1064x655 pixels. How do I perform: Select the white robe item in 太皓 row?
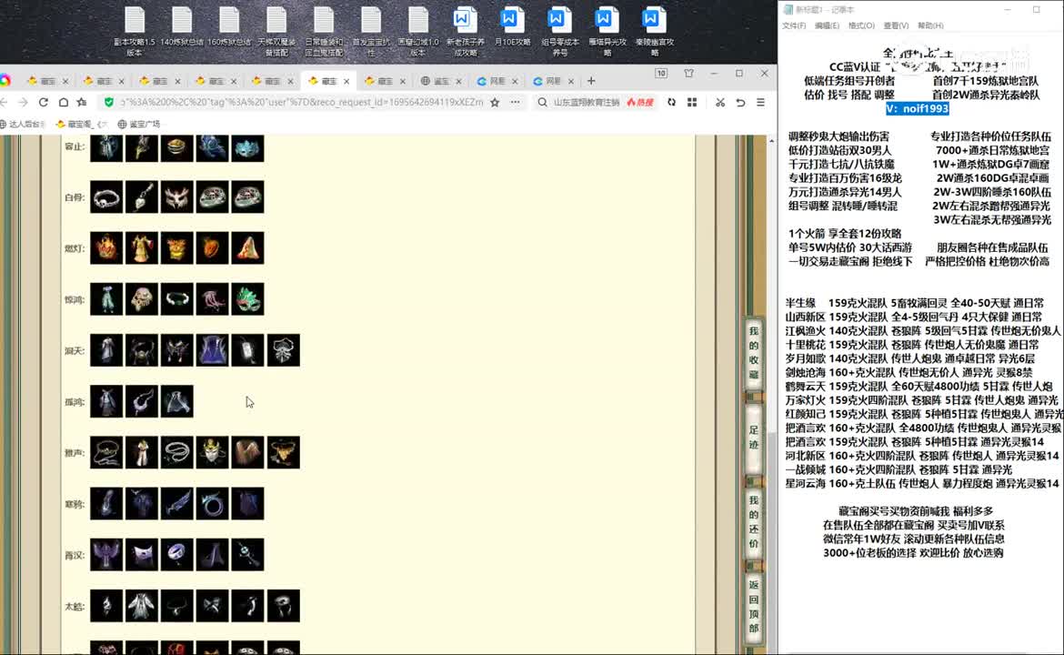coord(142,606)
